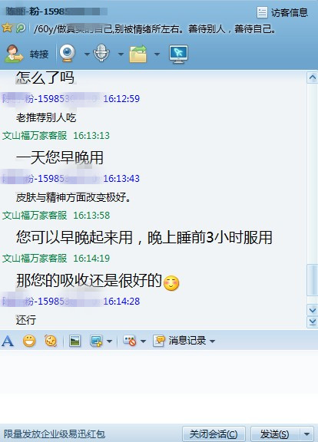Click the 发送(S) send button
This screenshot has height=442, width=318.
pos(274,434)
